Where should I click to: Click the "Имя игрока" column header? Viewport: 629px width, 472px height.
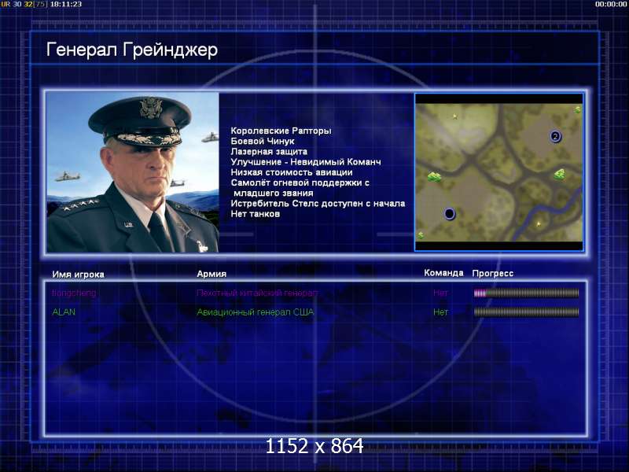point(78,274)
